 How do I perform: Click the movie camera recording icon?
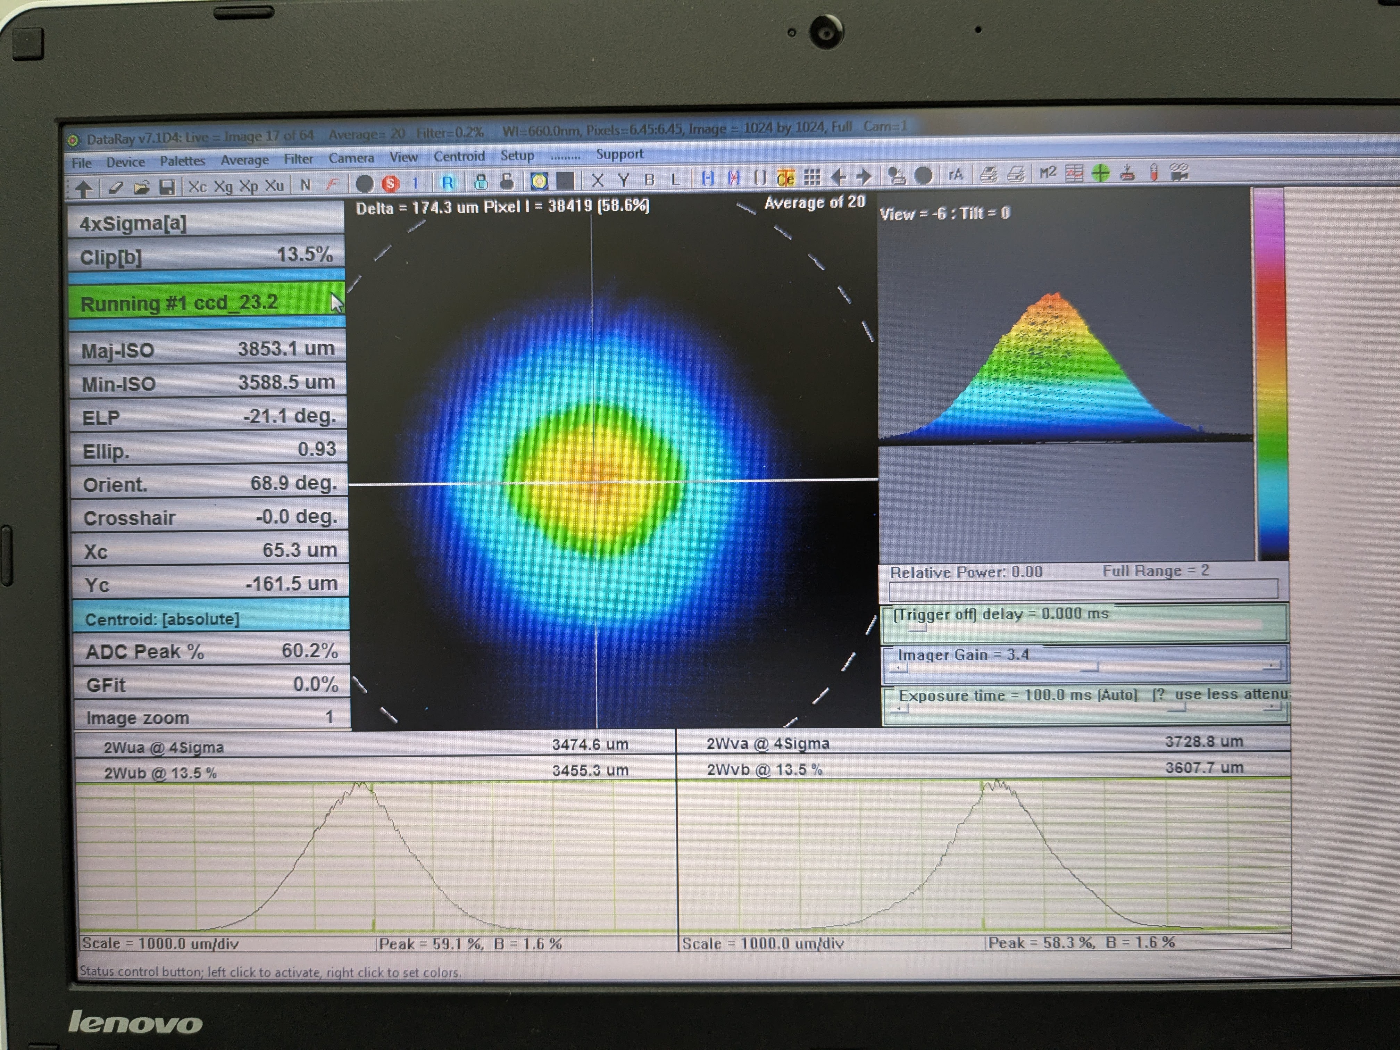pyautogui.click(x=1179, y=172)
